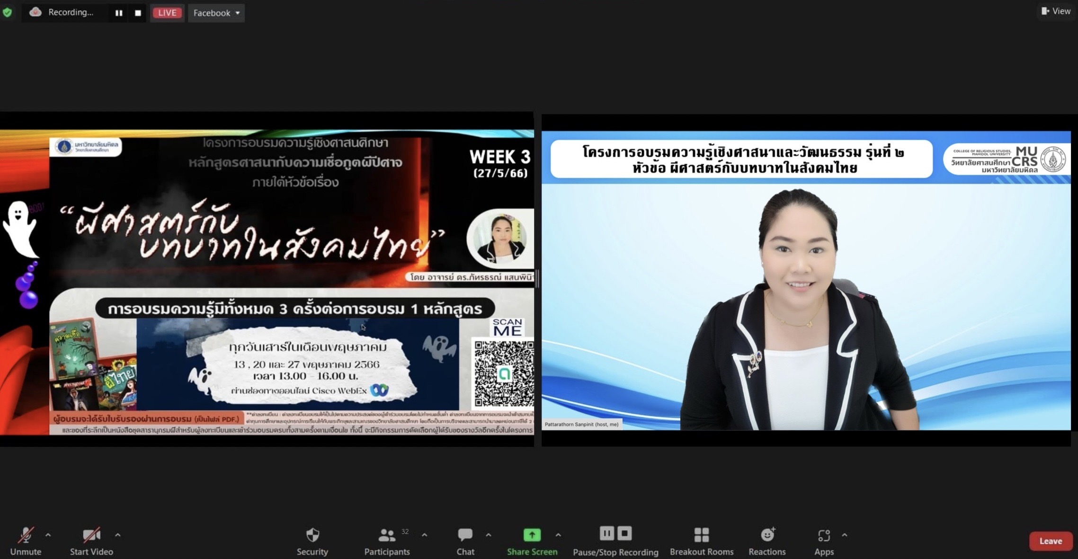This screenshot has height=559, width=1078.
Task: Click the green encryption shield icon
Action: coord(7,13)
